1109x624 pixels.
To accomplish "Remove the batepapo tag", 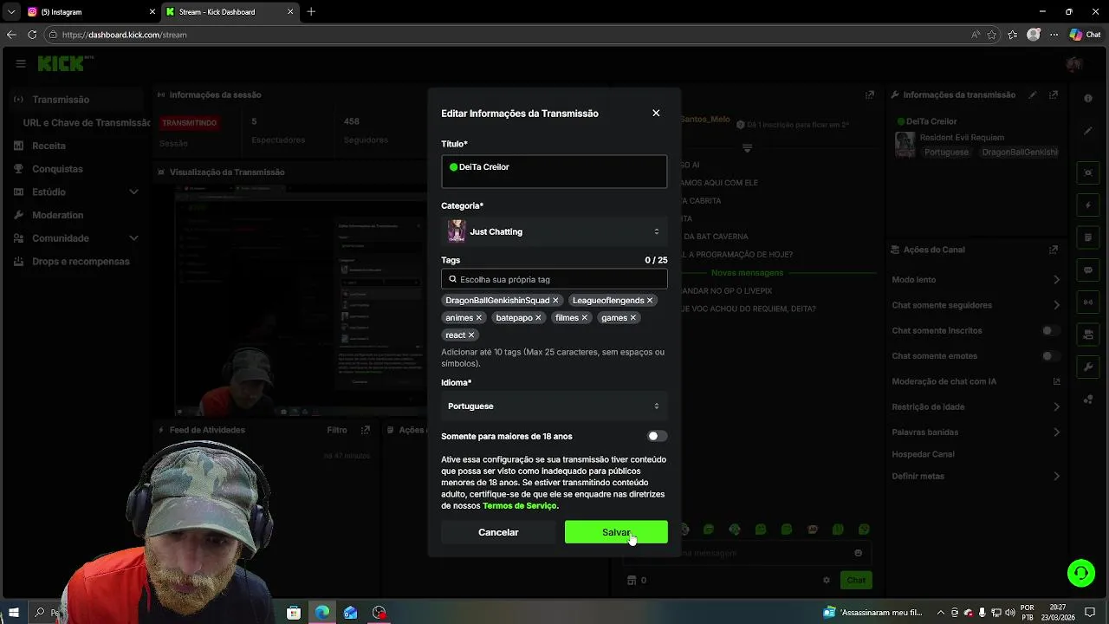I will point(538,317).
